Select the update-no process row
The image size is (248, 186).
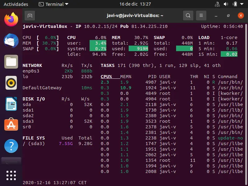click(230, 138)
